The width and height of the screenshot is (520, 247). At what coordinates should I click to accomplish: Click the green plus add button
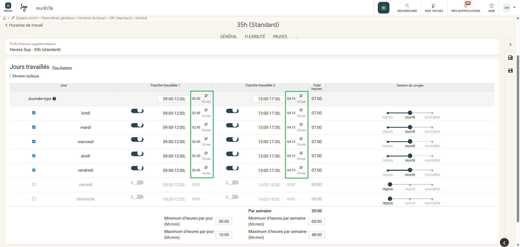383,8
